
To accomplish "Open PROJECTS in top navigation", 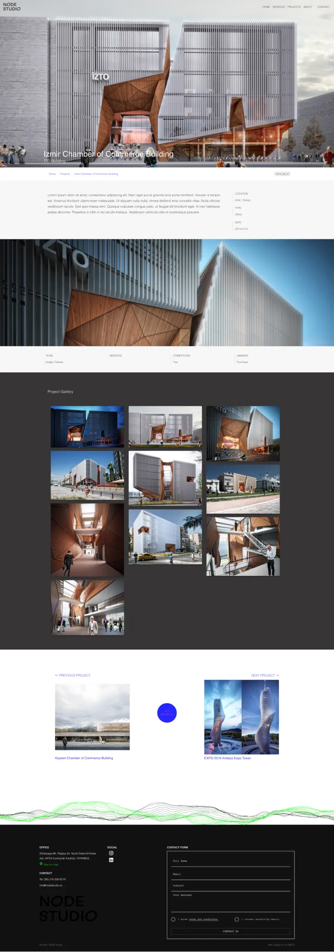I will coord(294,7).
